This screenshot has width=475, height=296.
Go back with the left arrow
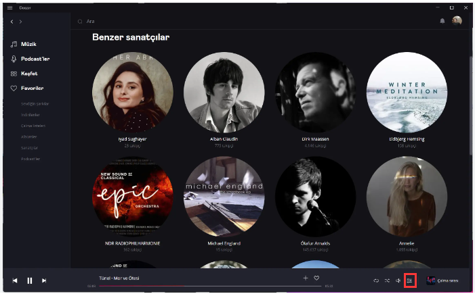12,22
